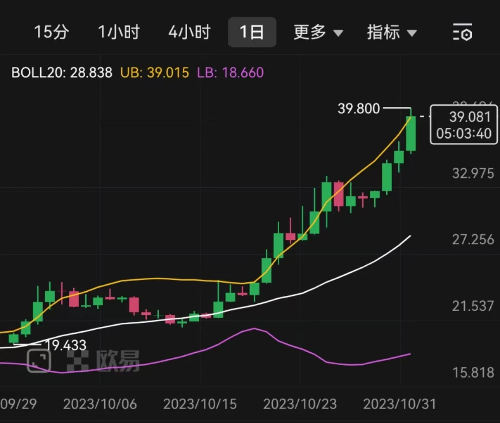Open the 更多 timeframe dropdown
The image size is (500, 423).
click(x=318, y=32)
